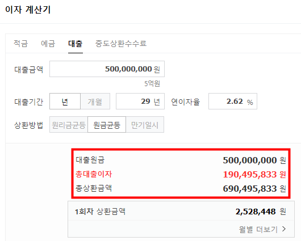Choose 원금균등 repayment method
Screen dimensions: 301x241
pyautogui.click(x=107, y=125)
